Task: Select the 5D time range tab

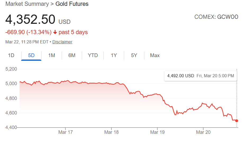Action: (x=31, y=55)
